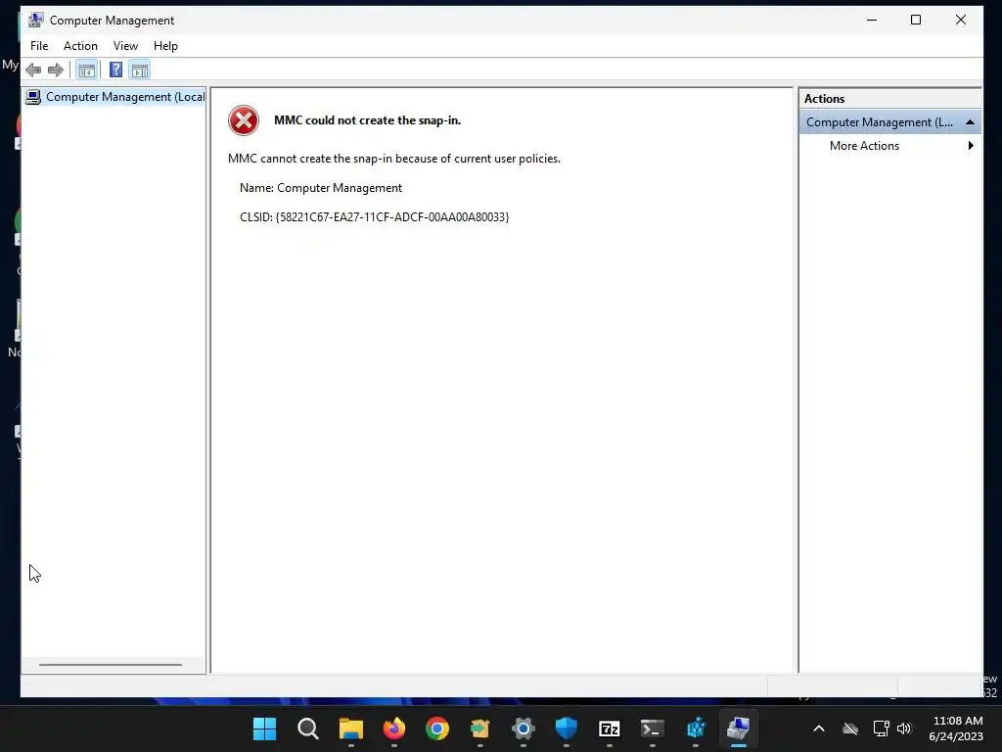This screenshot has width=1002, height=752.
Task: Click the red error icon in the message
Action: coord(244,120)
